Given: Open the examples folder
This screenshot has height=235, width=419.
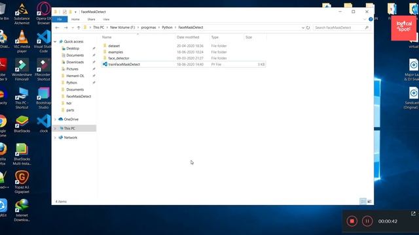Looking at the screenshot, I should [116, 52].
